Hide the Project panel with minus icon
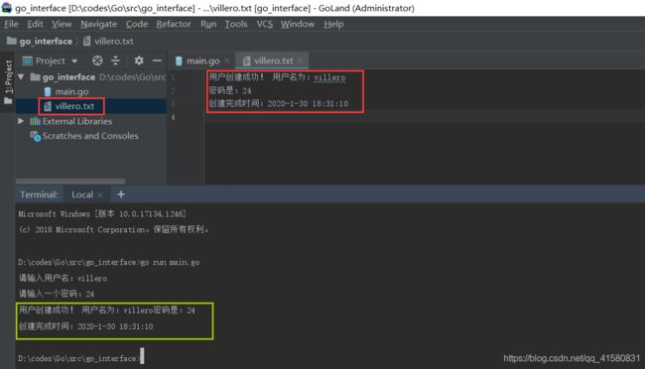The width and height of the screenshot is (645, 369). point(157,61)
